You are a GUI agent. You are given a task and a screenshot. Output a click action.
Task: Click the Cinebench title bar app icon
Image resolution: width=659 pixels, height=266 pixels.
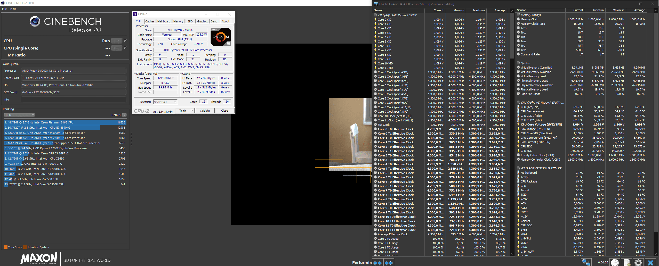point(3,3)
